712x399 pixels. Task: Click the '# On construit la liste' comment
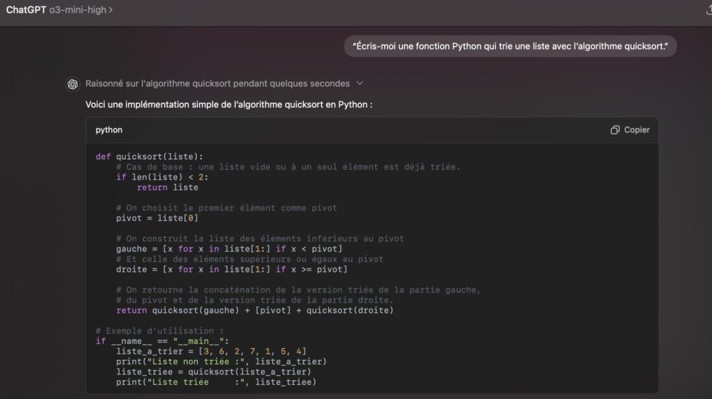pyautogui.click(x=260, y=238)
